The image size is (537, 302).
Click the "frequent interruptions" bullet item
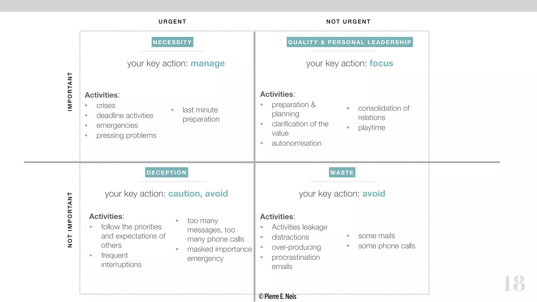click(121, 260)
